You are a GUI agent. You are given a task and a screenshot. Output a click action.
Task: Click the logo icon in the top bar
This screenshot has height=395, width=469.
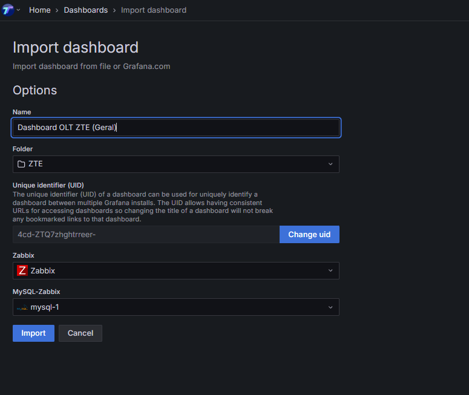(8, 10)
